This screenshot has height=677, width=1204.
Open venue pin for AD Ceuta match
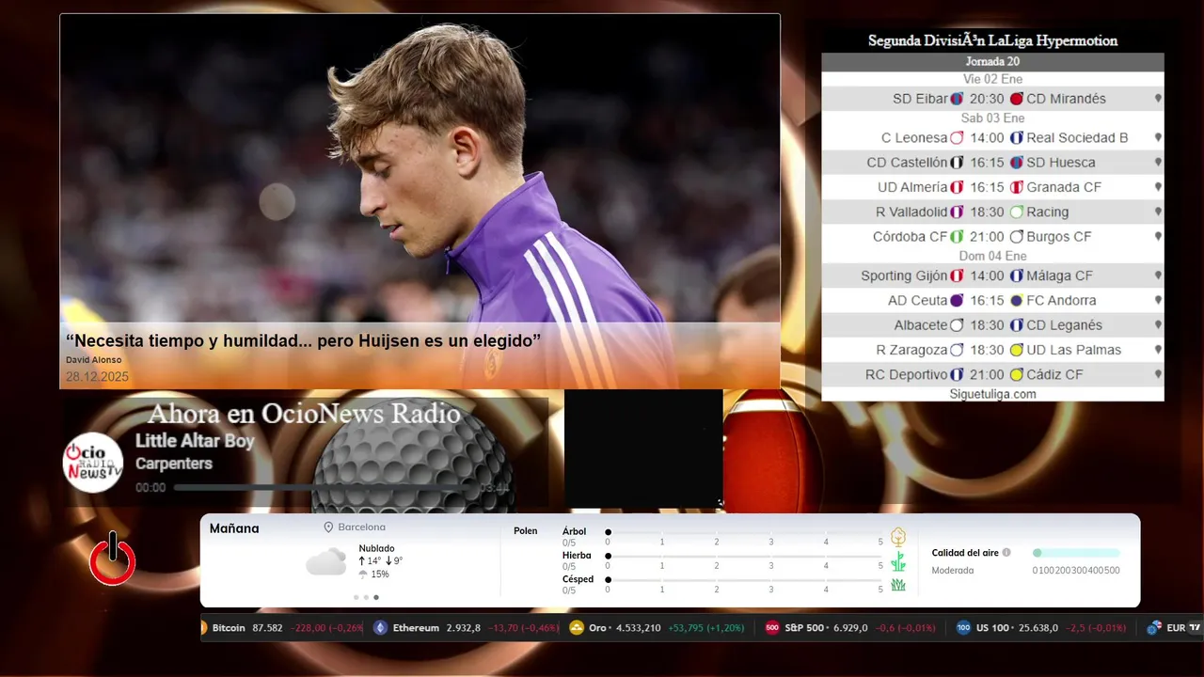(1158, 300)
